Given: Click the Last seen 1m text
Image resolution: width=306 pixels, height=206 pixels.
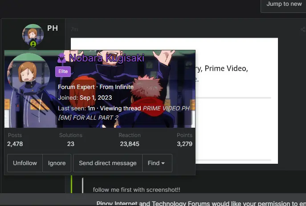Looking at the screenshot, I should click(x=76, y=109).
